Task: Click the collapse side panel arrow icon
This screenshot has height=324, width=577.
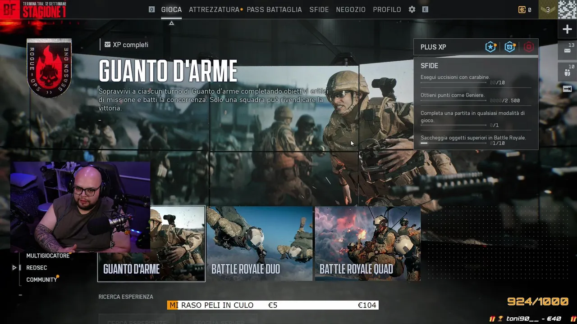Action: [x=567, y=89]
